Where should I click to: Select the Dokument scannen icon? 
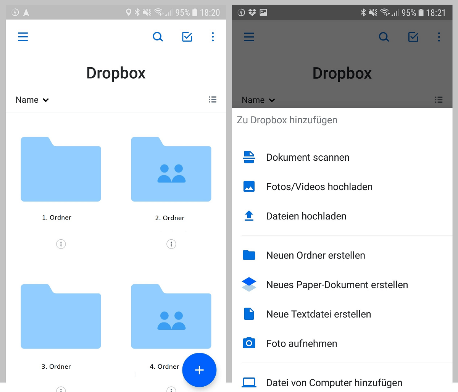point(249,157)
